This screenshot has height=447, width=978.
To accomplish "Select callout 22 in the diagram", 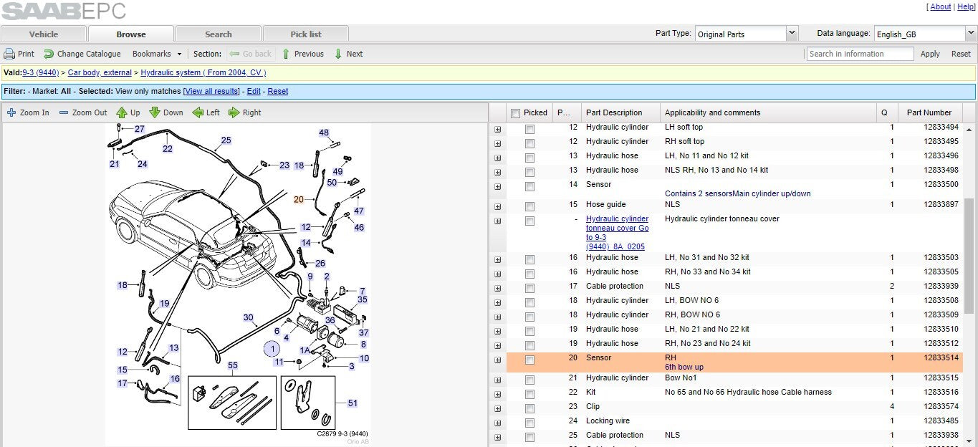I will coord(168,149).
